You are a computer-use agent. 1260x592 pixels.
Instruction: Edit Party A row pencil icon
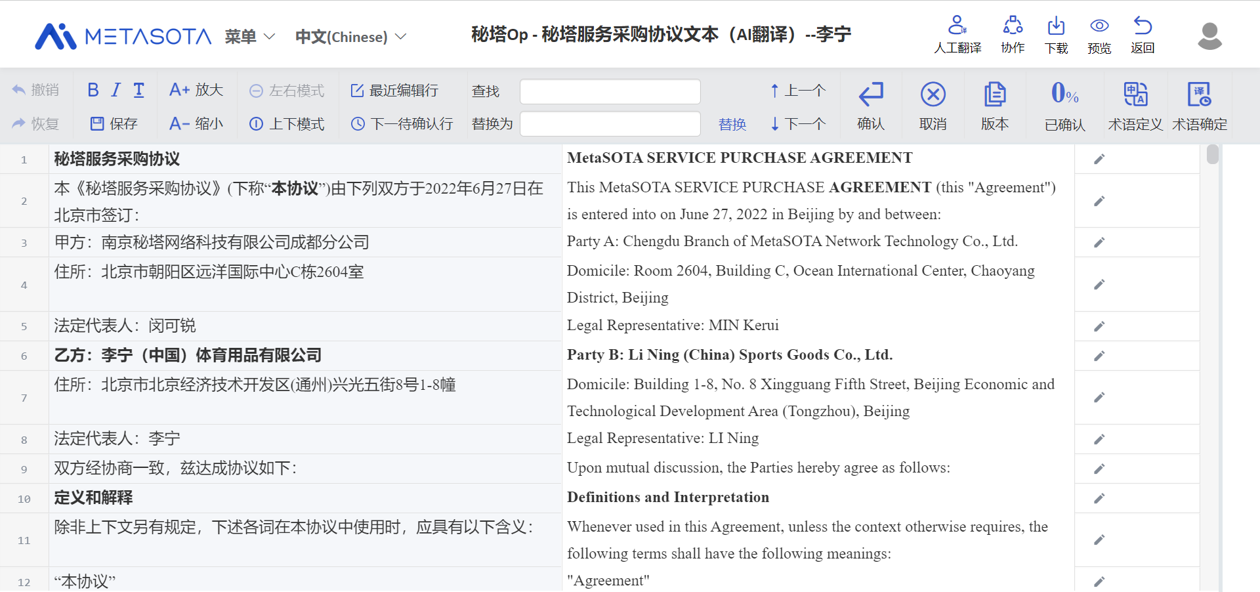pos(1099,242)
